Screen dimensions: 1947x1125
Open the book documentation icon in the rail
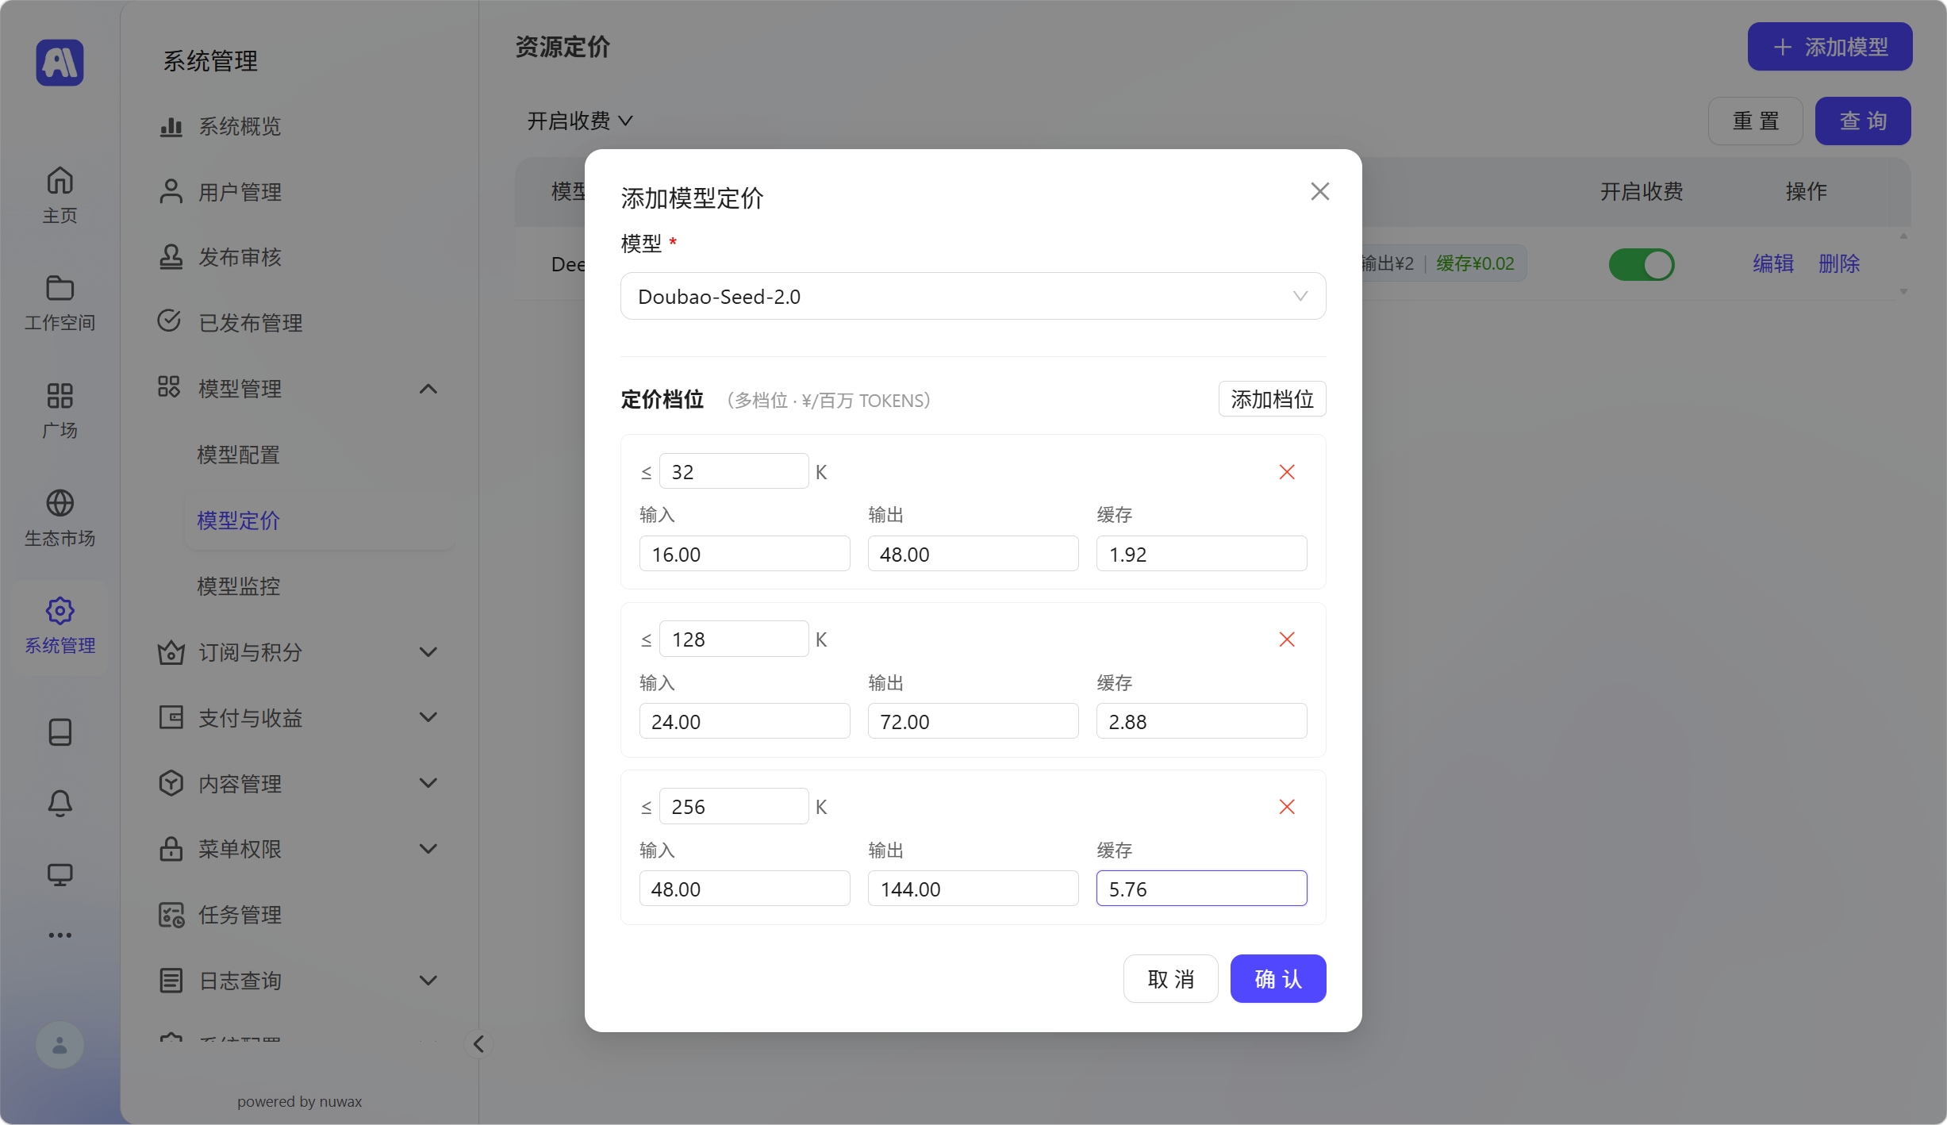point(60,731)
